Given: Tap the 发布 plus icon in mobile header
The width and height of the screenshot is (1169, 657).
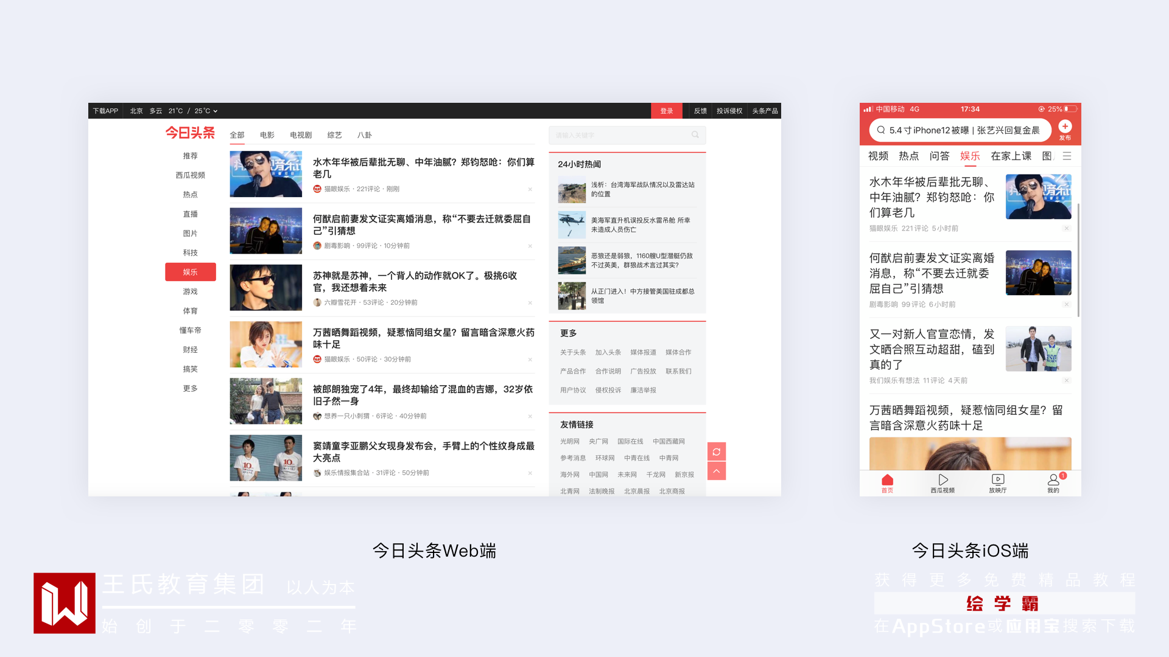Looking at the screenshot, I should pyautogui.click(x=1065, y=127).
